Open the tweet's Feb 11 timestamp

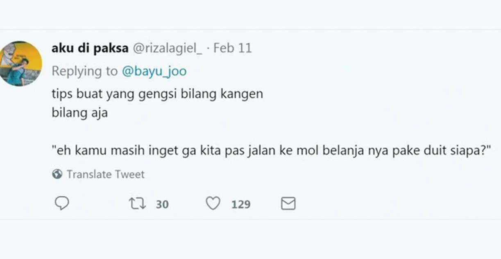233,48
